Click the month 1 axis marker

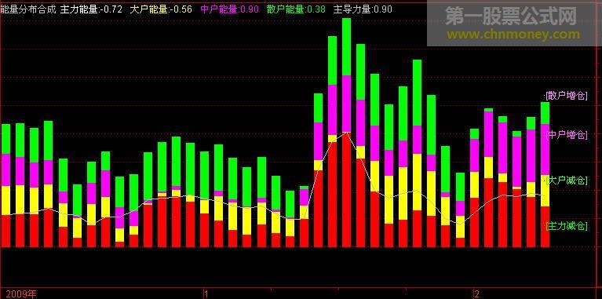pos(206,294)
